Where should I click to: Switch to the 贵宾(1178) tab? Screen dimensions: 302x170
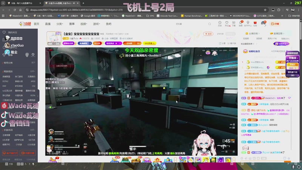272,39
